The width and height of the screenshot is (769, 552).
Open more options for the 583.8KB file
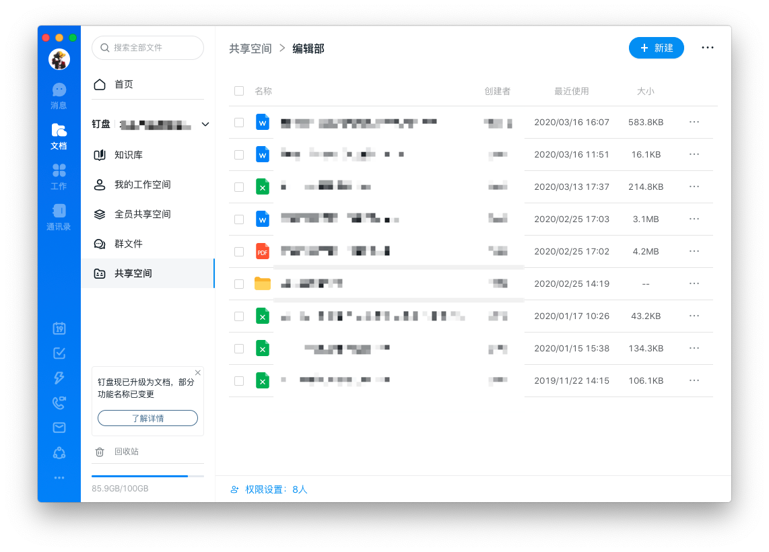coord(694,122)
